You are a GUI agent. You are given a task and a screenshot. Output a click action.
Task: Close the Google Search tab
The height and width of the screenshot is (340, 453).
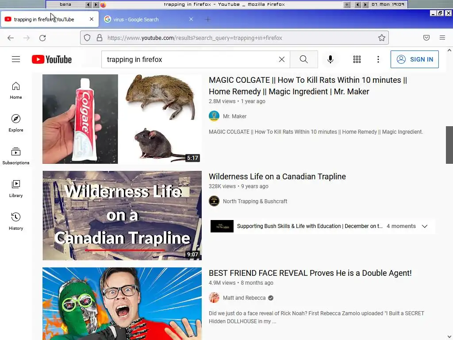coord(191,19)
